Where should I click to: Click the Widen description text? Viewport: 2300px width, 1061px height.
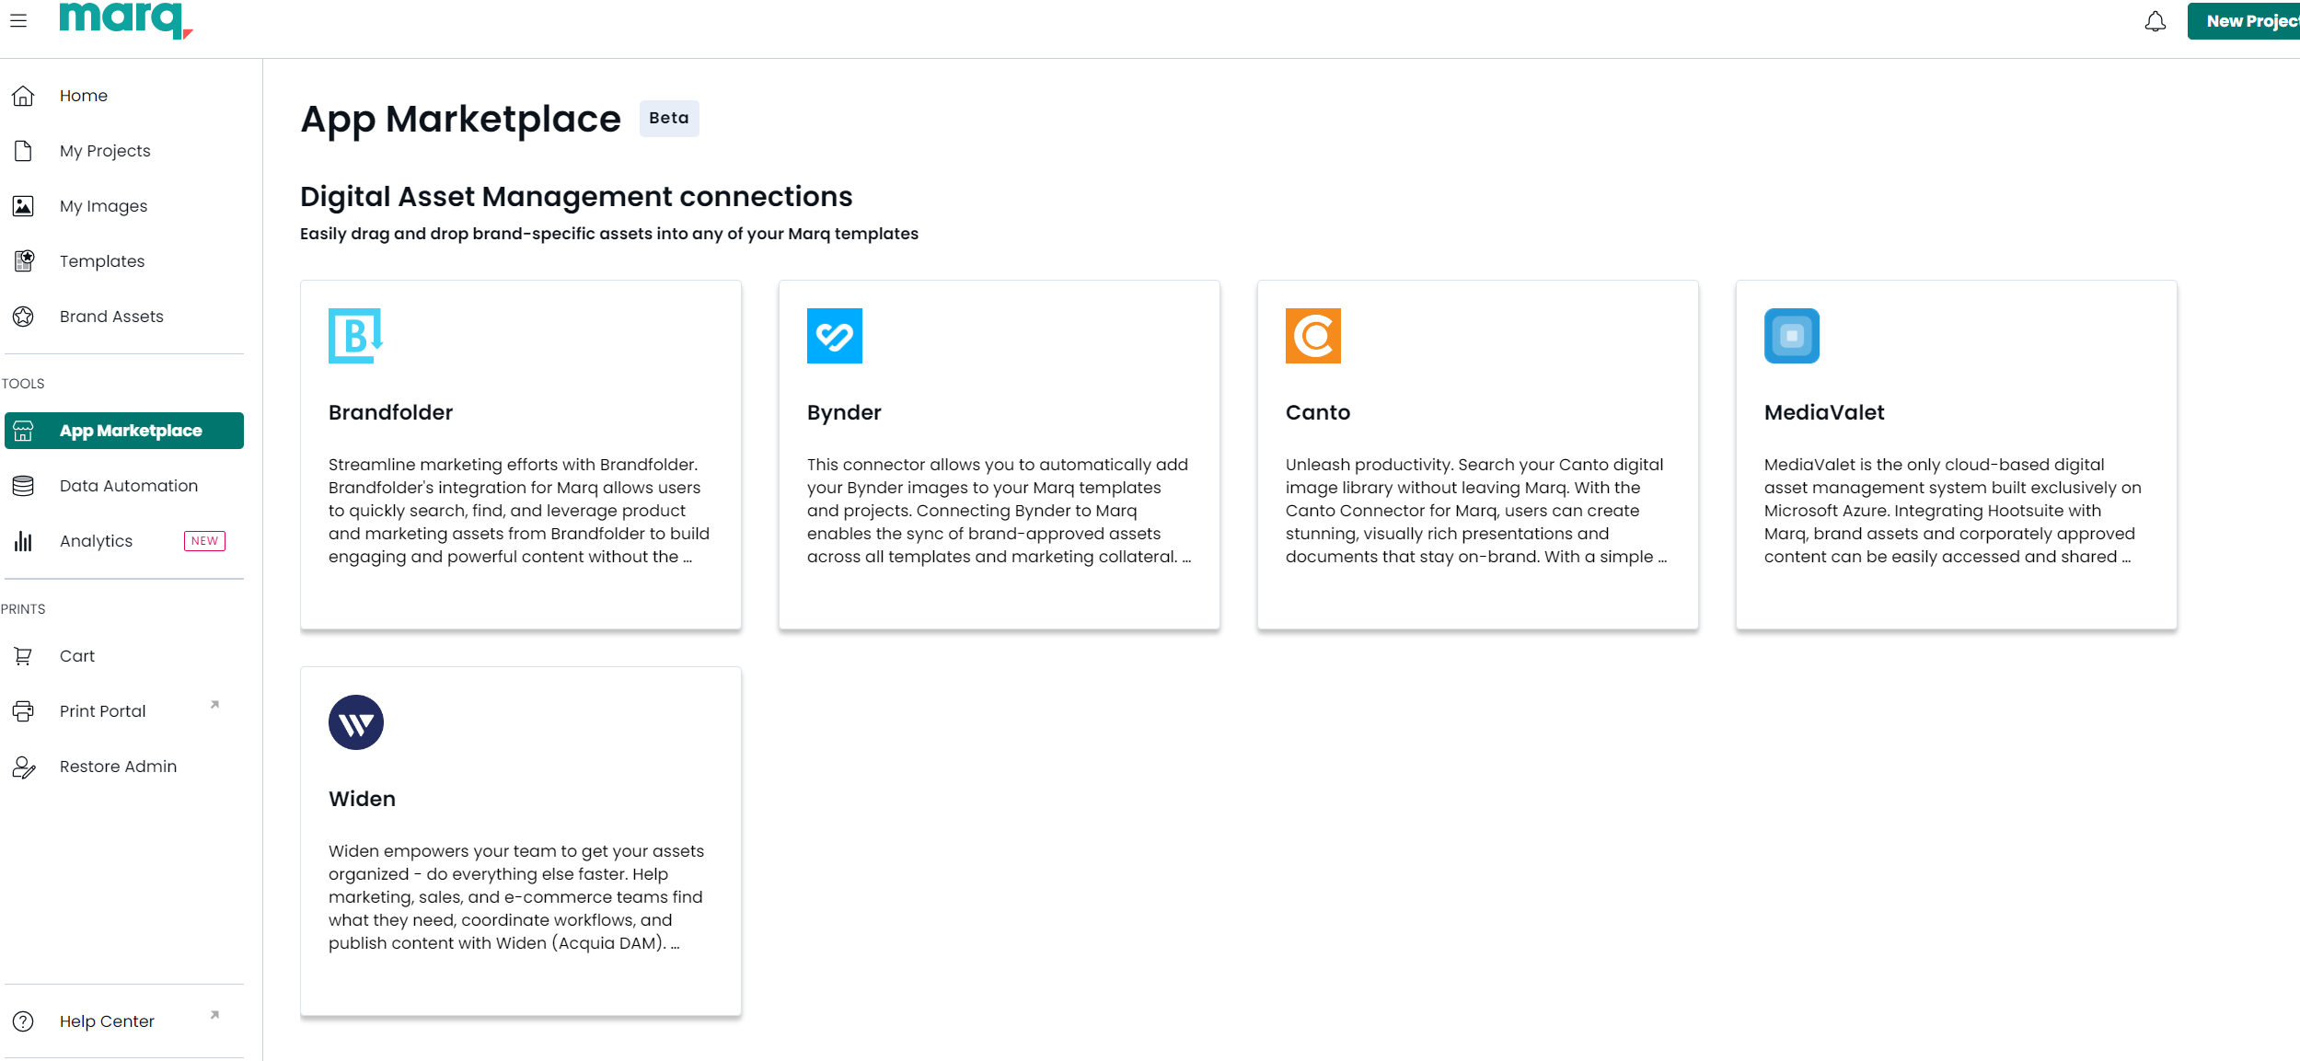pyautogui.click(x=516, y=897)
